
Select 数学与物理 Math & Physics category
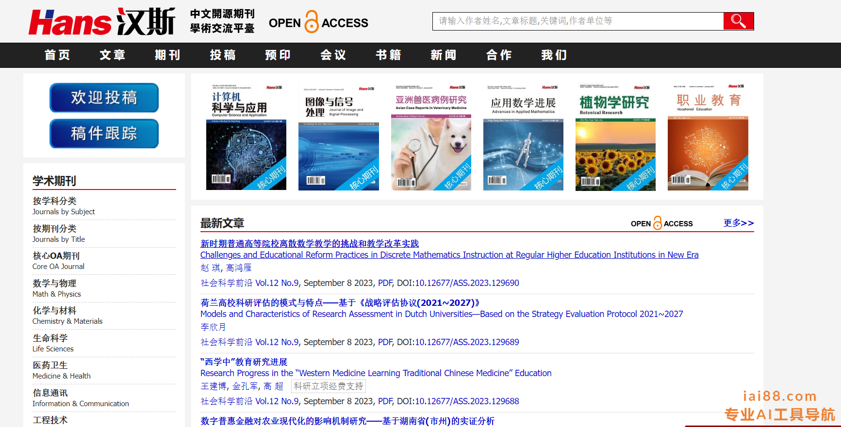[x=57, y=288]
